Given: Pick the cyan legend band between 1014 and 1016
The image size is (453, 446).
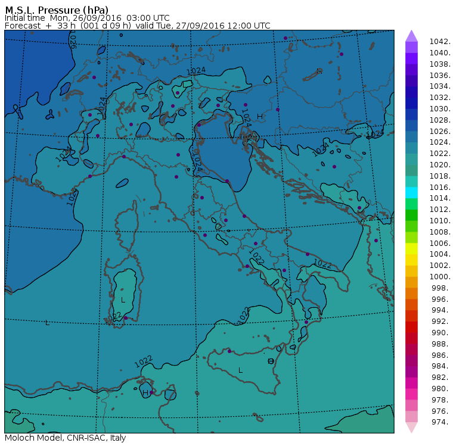Looking at the screenshot, I should [x=411, y=193].
